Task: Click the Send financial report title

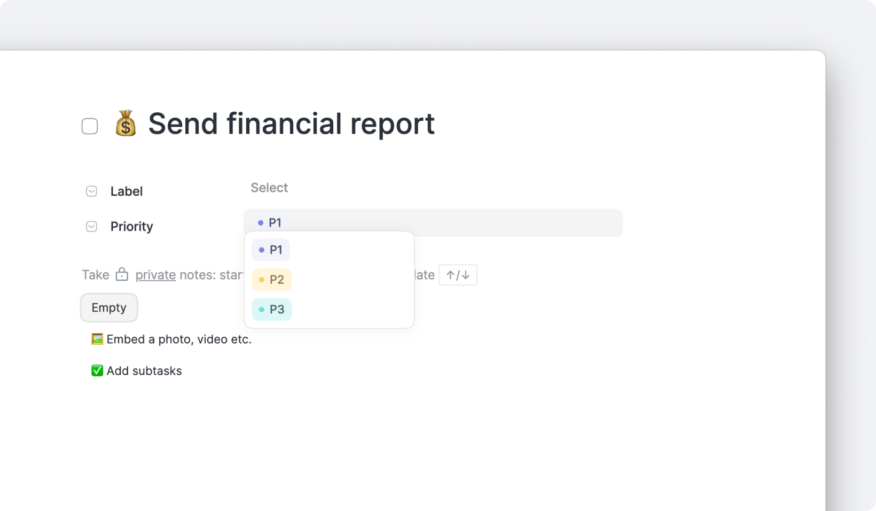Action: [x=291, y=123]
